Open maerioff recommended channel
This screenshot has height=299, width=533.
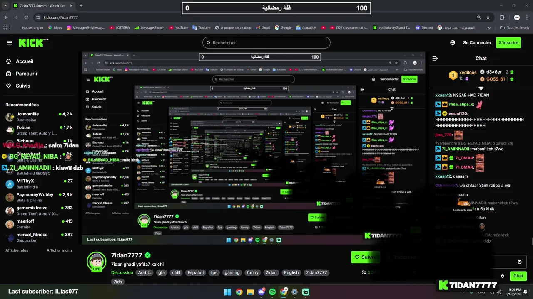coord(39,224)
